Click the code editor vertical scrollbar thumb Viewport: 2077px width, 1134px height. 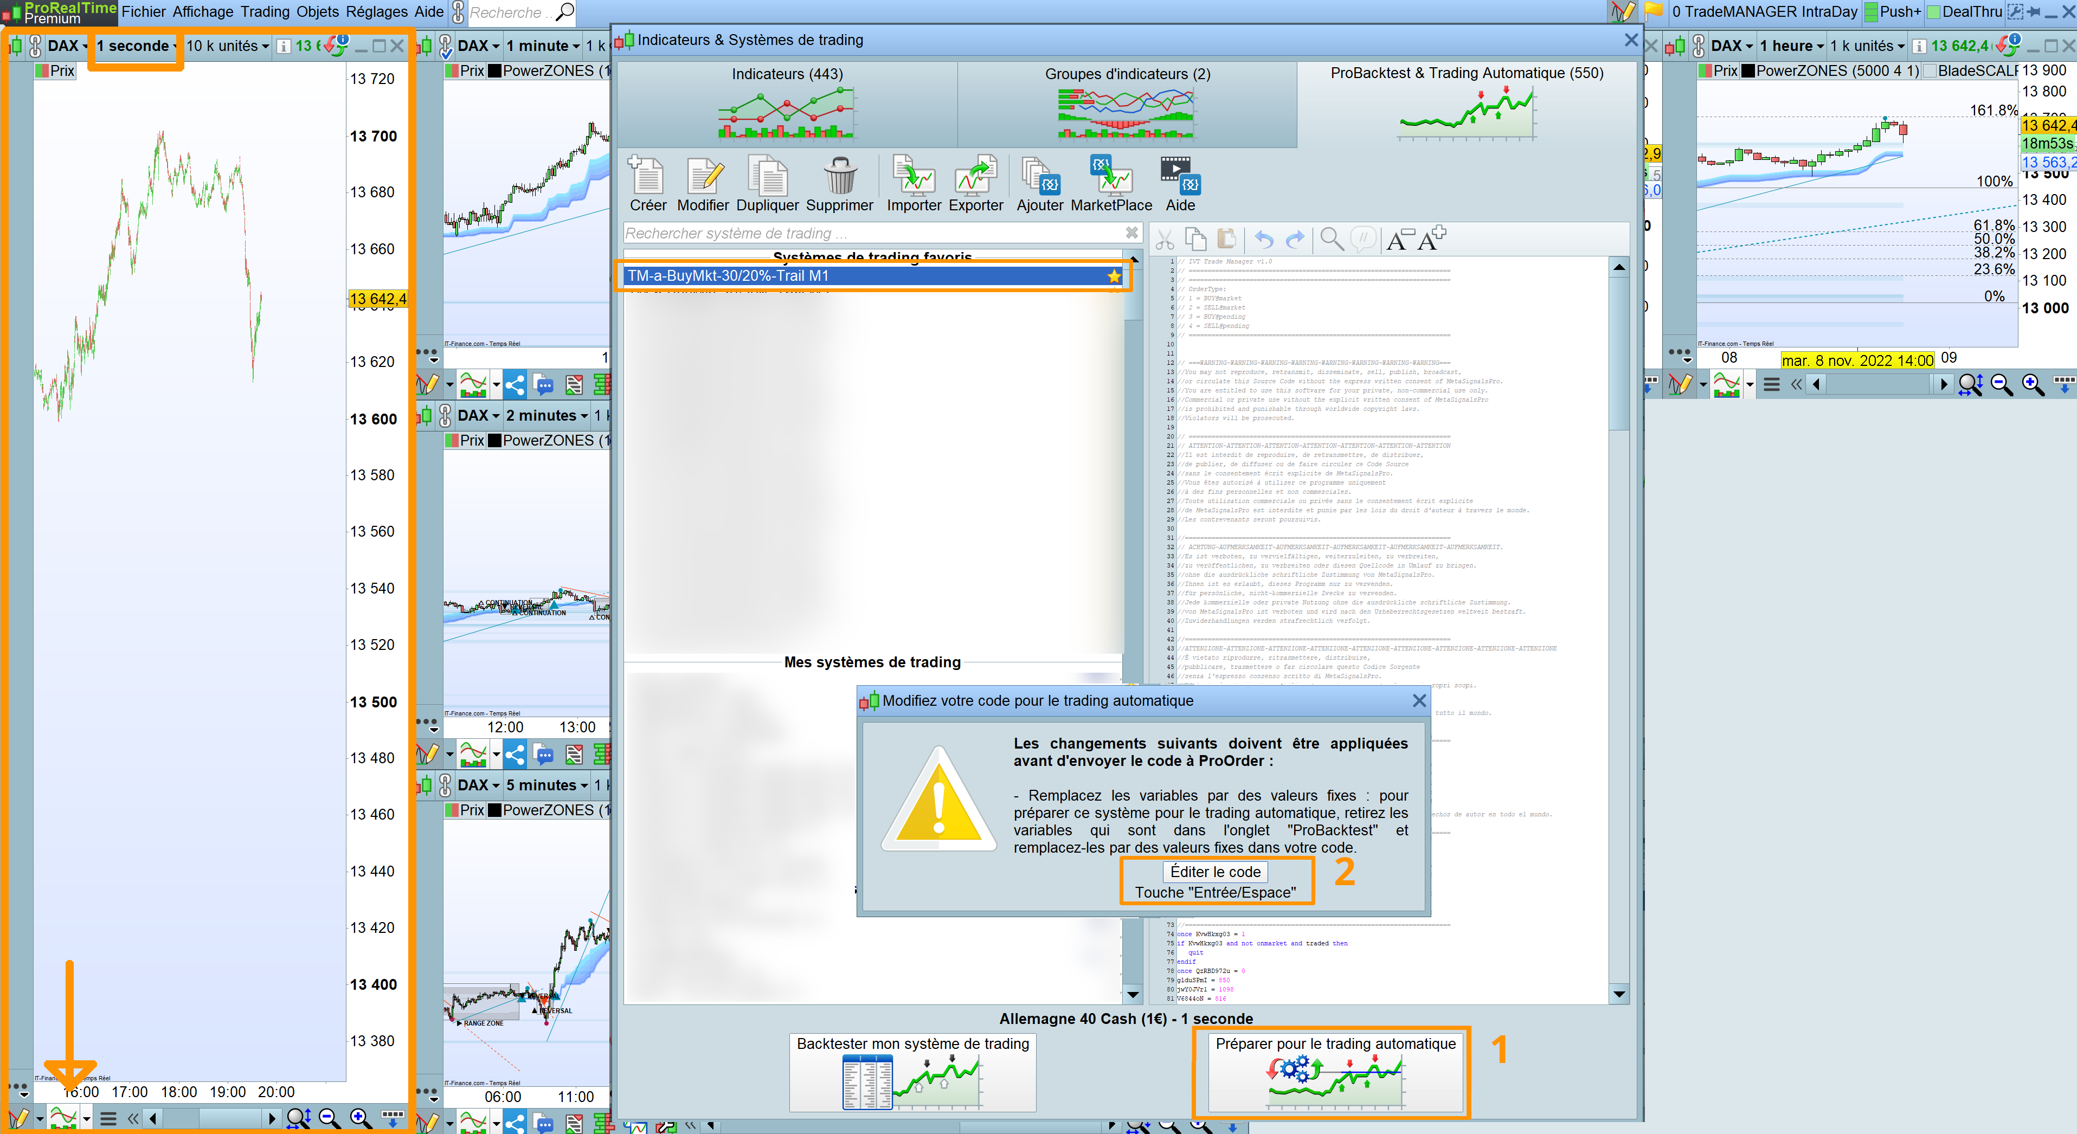(1618, 353)
